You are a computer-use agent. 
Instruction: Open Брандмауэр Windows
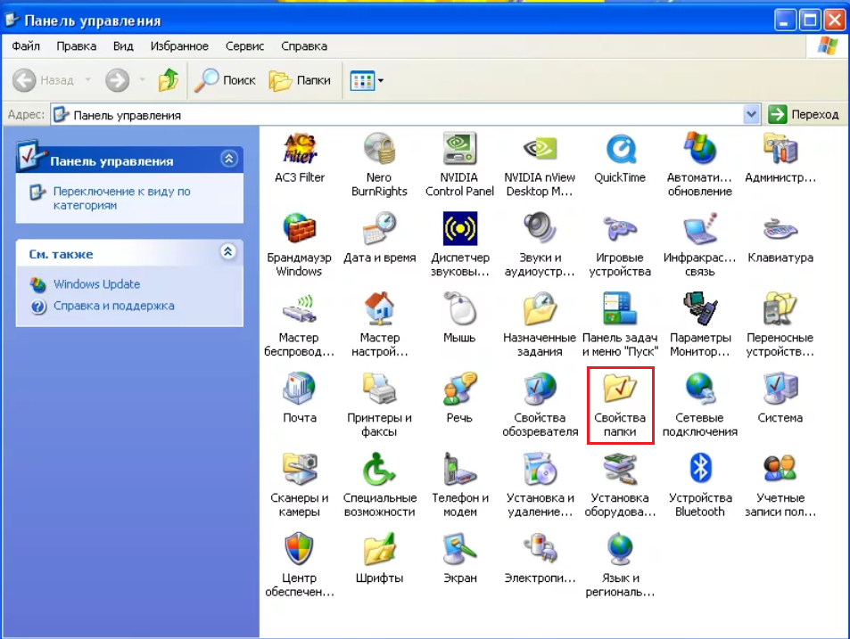(x=299, y=245)
